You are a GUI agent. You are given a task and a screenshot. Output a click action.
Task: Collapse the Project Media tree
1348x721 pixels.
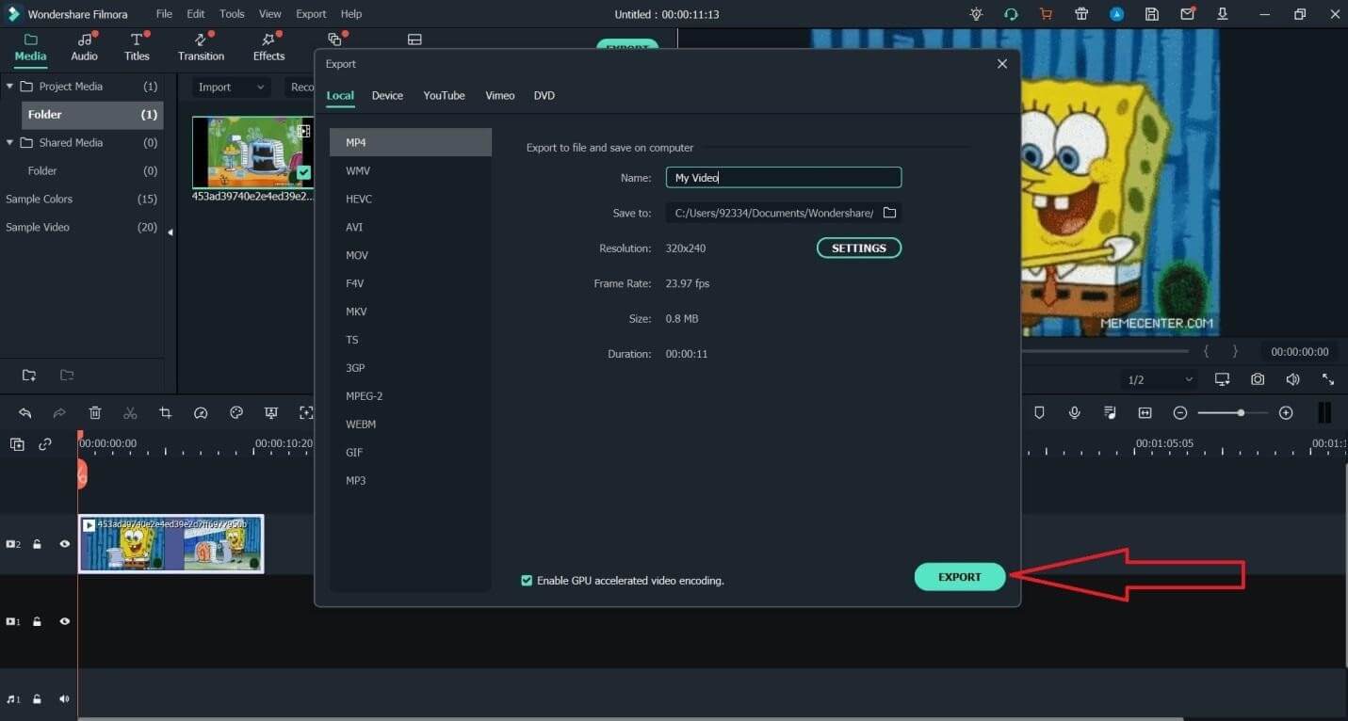pos(9,87)
